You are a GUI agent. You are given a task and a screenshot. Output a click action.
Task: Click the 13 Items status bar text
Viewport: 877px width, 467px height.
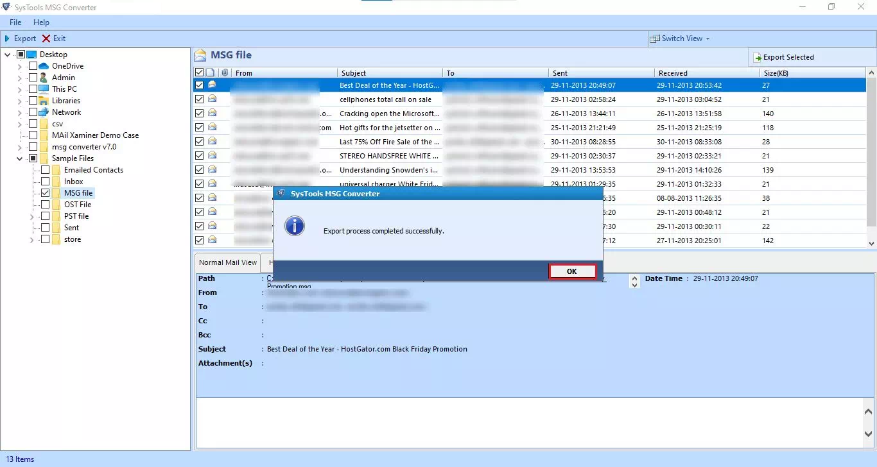click(x=20, y=459)
